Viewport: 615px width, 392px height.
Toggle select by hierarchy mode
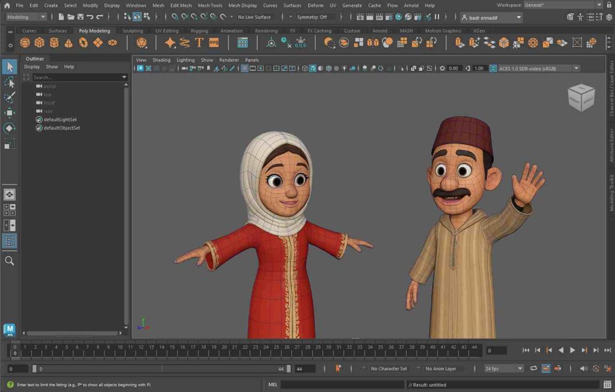pos(127,17)
